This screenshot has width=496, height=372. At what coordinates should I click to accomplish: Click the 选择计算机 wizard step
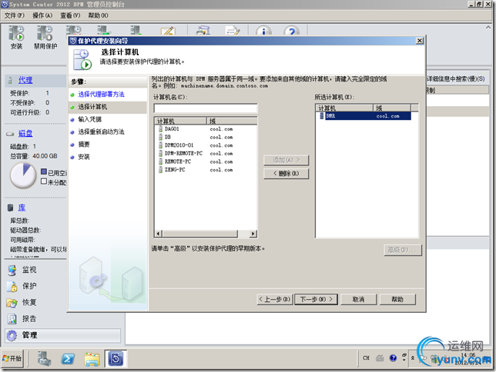[92, 107]
